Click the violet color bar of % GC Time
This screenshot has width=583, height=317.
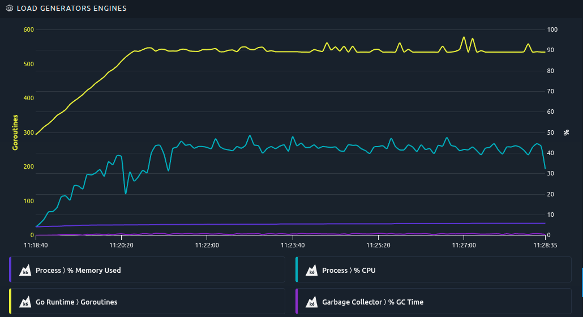tap(297, 301)
